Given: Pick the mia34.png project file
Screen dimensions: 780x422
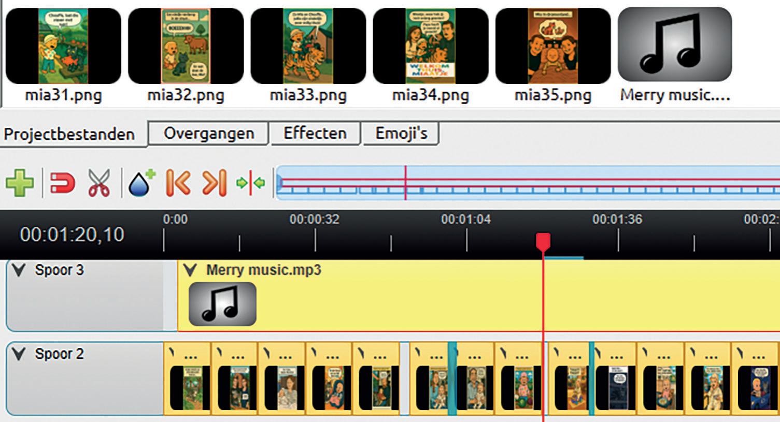Looking at the screenshot, I should pyautogui.click(x=431, y=46).
